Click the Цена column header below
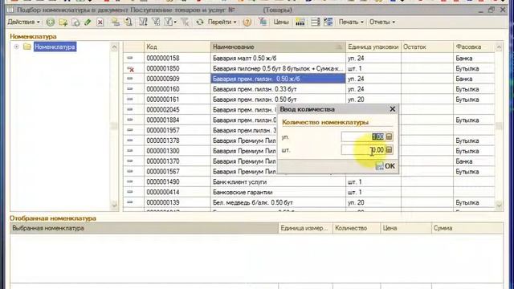Image resolution: width=514 pixels, height=289 pixels. (x=406, y=228)
